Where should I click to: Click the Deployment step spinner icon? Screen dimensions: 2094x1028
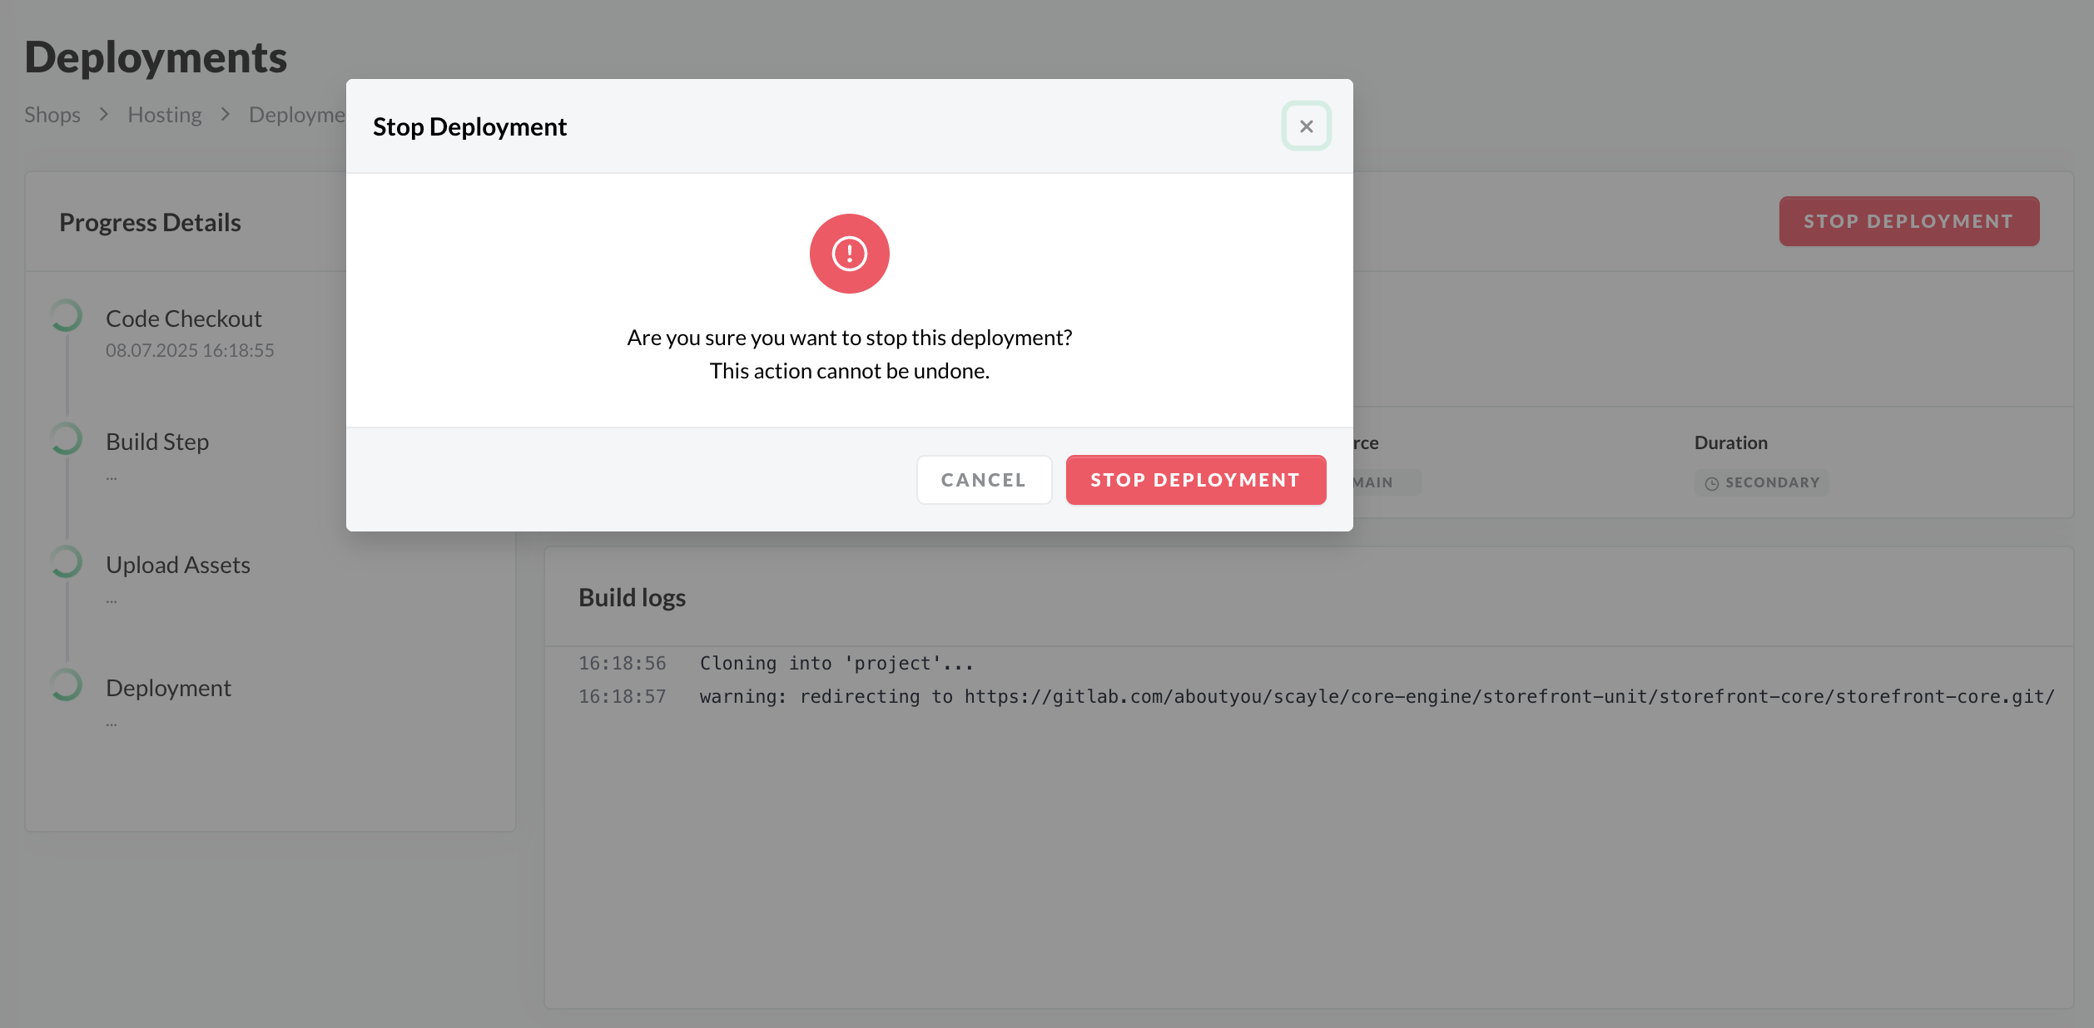(67, 685)
